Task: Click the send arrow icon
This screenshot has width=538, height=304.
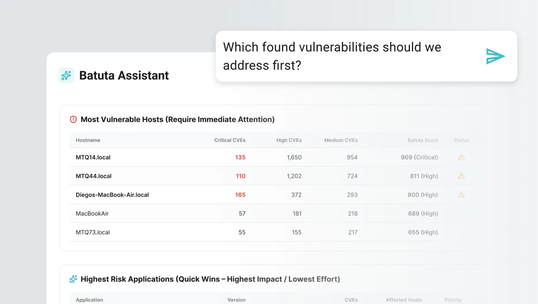Action: (495, 56)
